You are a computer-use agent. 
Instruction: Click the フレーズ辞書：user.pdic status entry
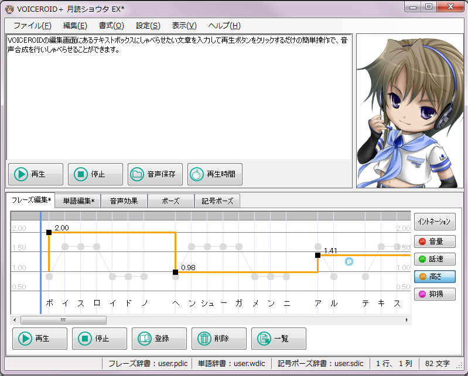pos(148,364)
